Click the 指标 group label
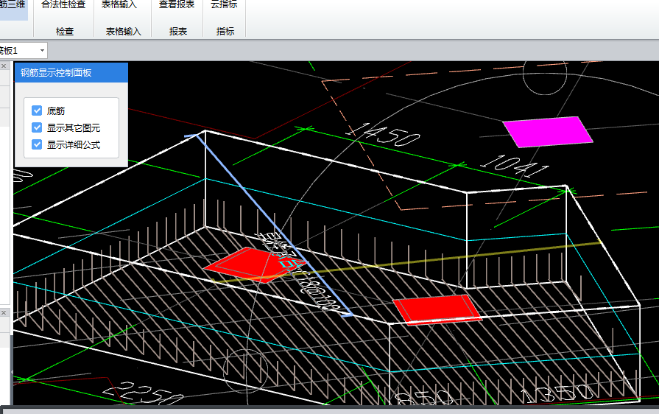The image size is (659, 414). coord(225,32)
